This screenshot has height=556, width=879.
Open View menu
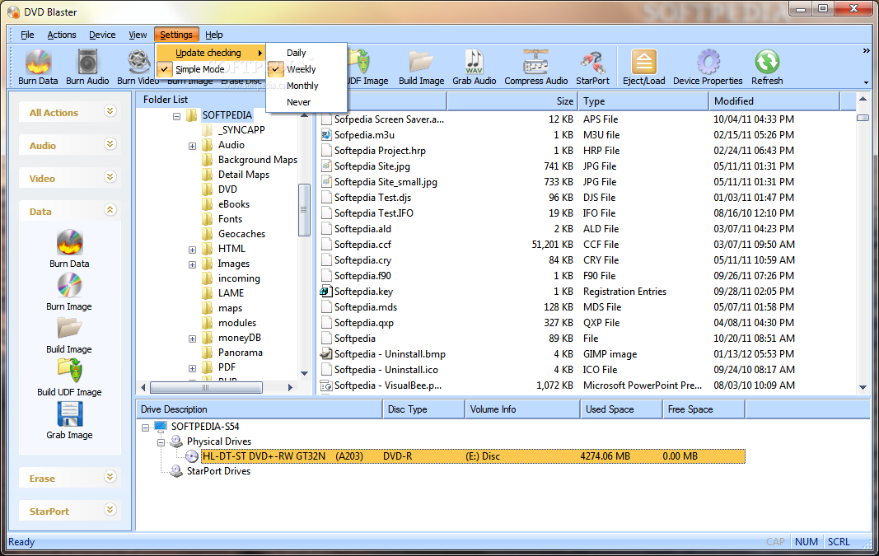138,35
